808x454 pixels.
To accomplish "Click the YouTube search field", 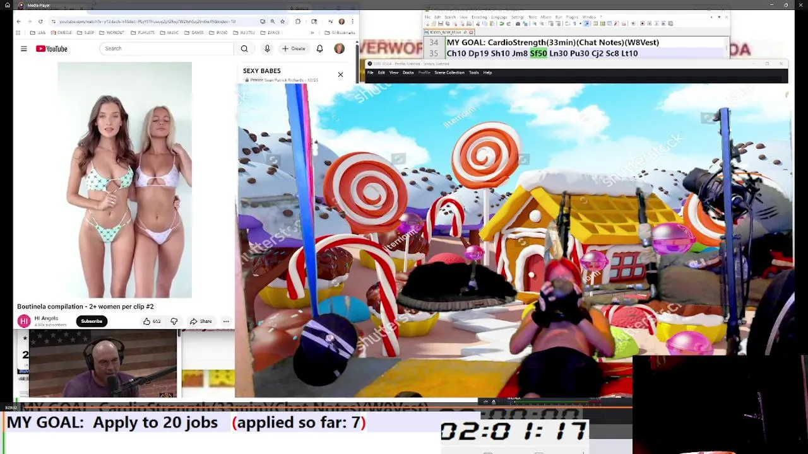I will [x=165, y=49].
